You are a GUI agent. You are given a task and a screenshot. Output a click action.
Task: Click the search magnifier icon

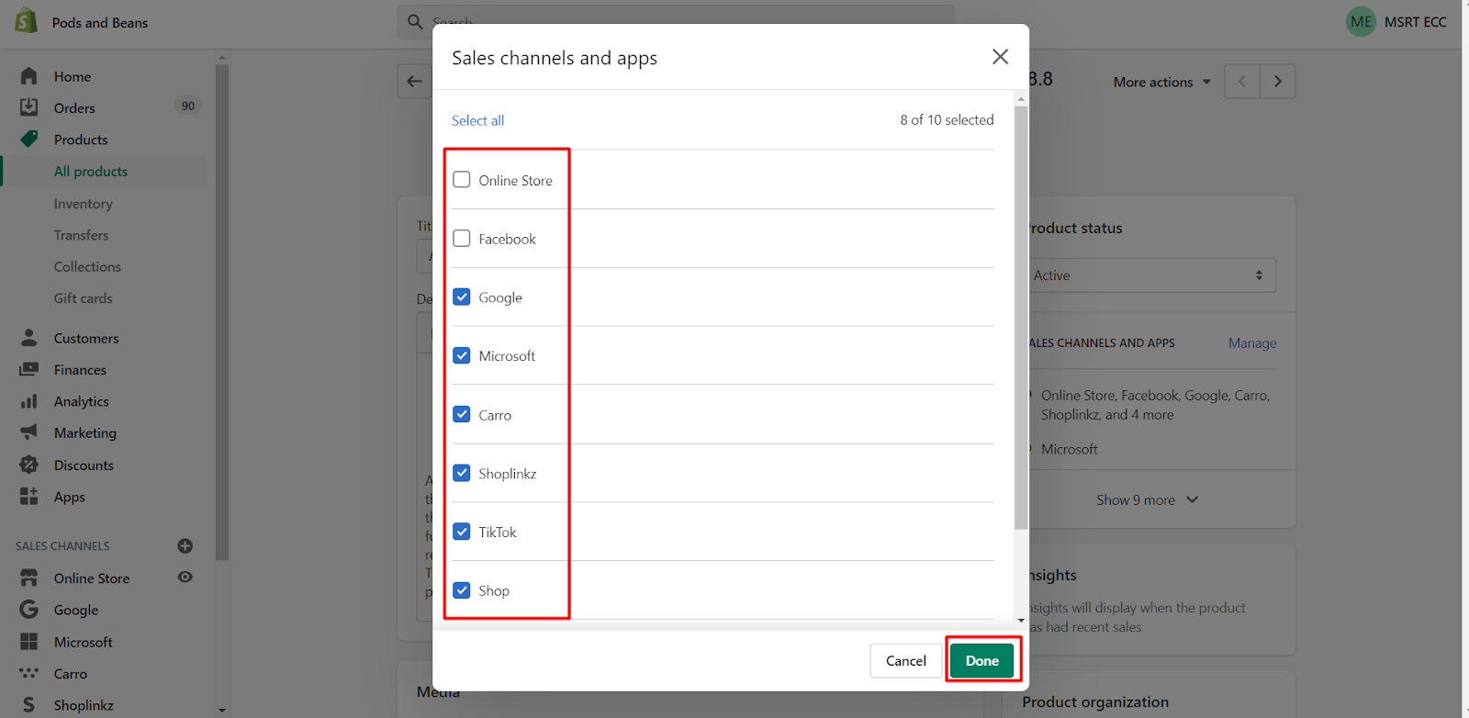(x=416, y=21)
